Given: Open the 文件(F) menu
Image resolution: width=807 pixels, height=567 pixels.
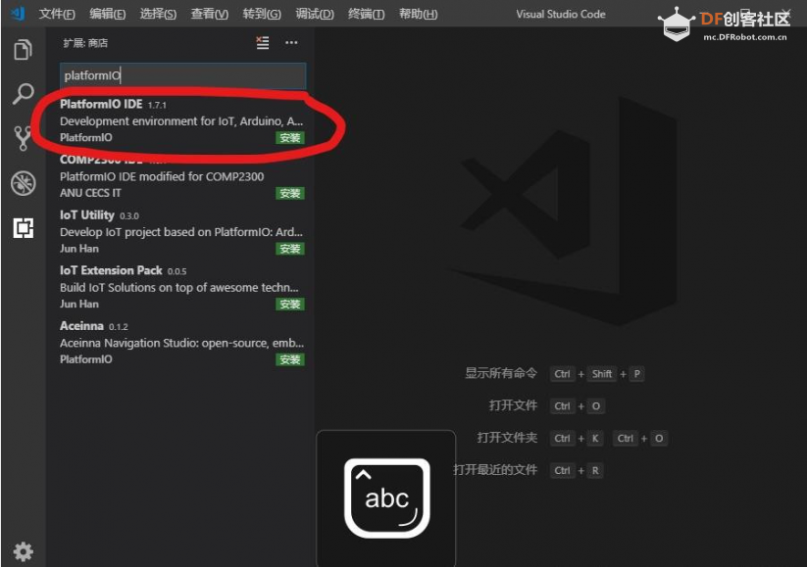Looking at the screenshot, I should (x=57, y=14).
